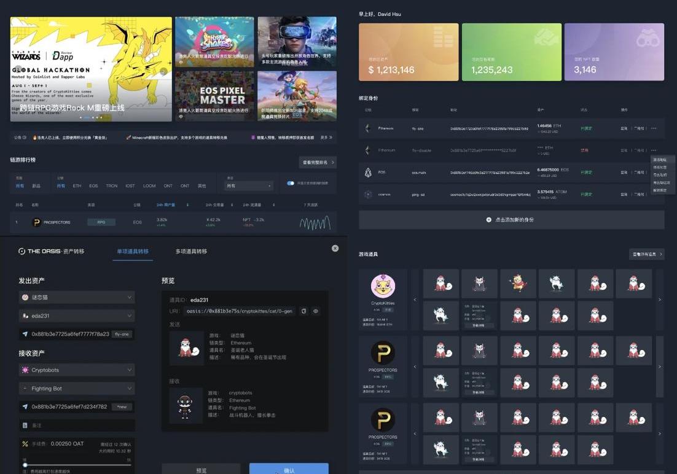Click the EOS chain logo in the identity list
This screenshot has height=474, width=677.
tap(368, 173)
